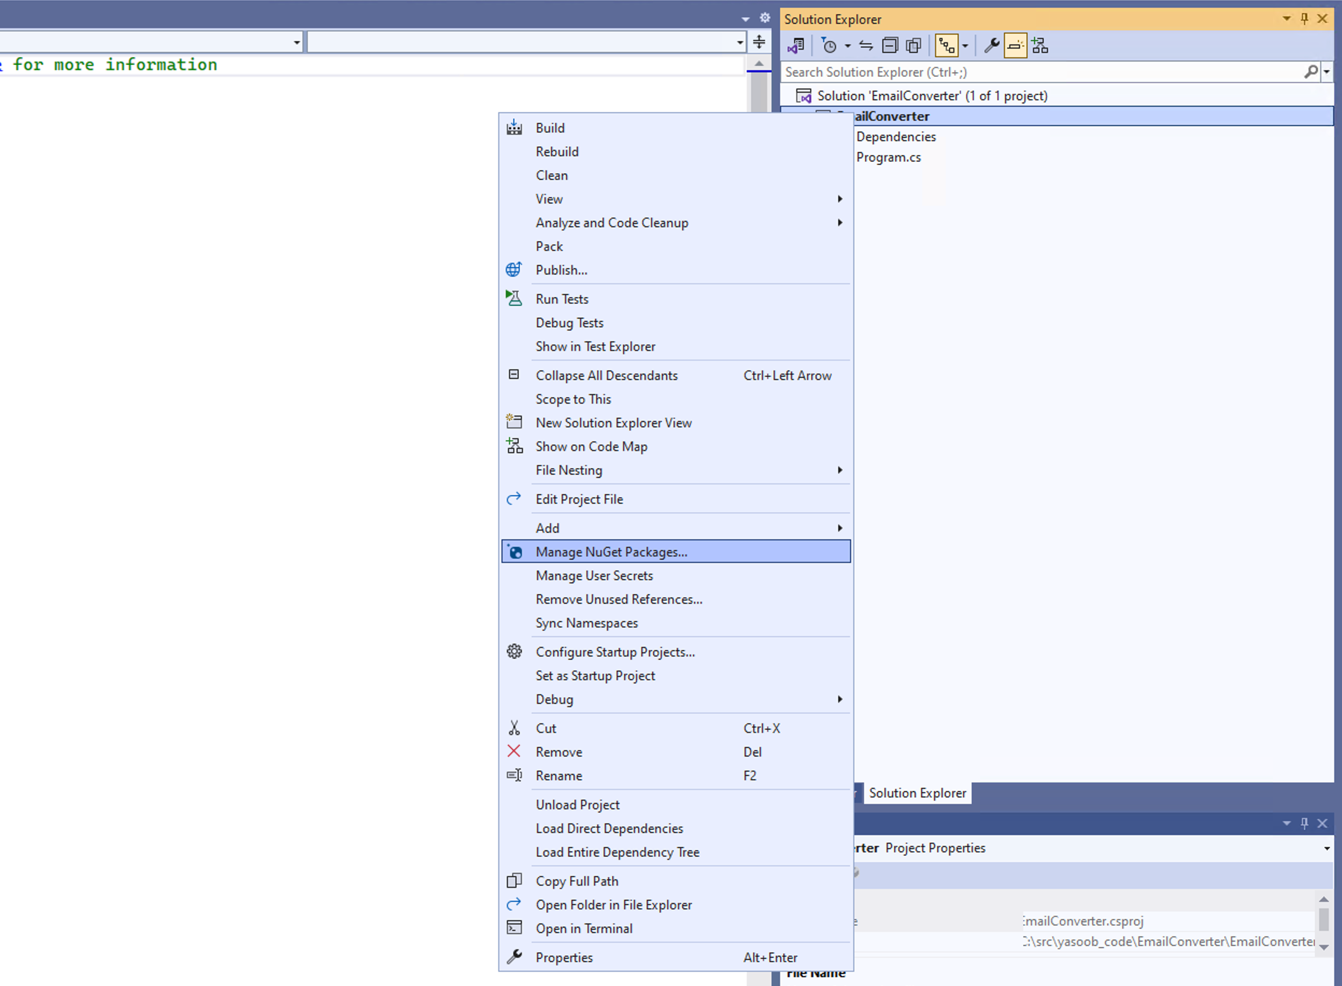The width and height of the screenshot is (1342, 986).
Task: Open the Project Properties dropdown
Action: click(x=1326, y=848)
